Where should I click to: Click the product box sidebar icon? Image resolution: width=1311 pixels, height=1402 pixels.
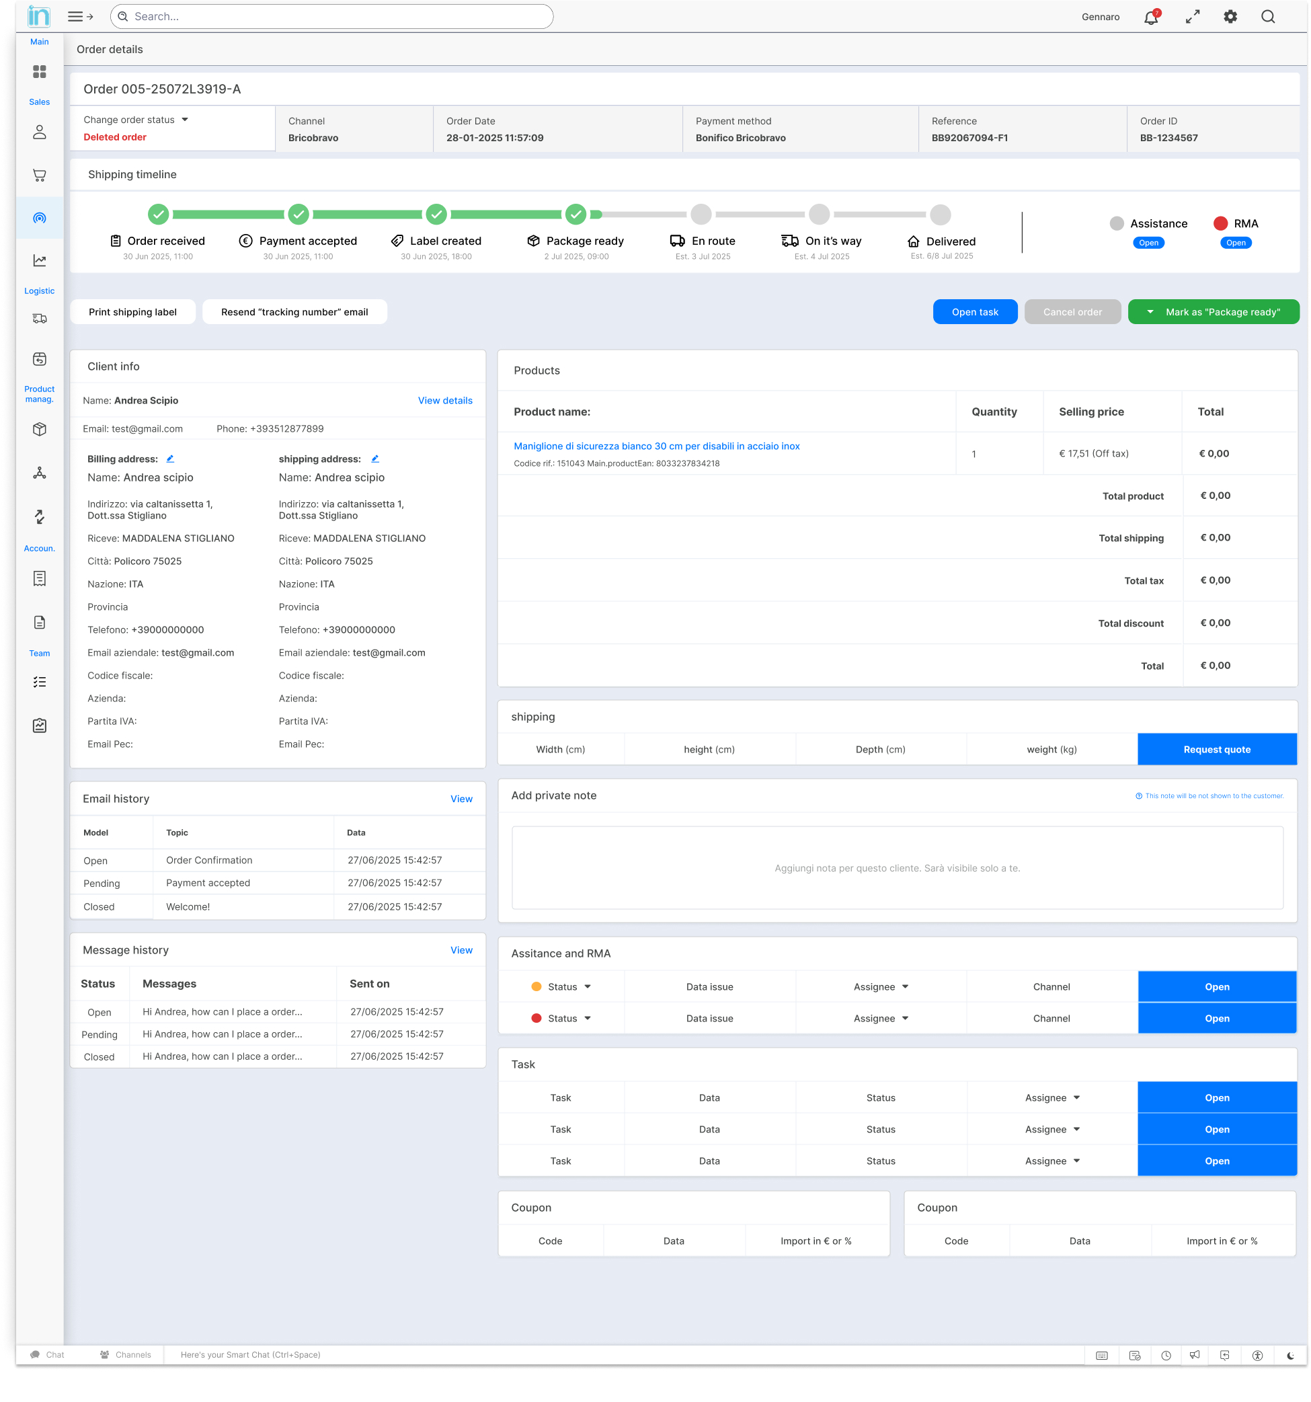40,430
